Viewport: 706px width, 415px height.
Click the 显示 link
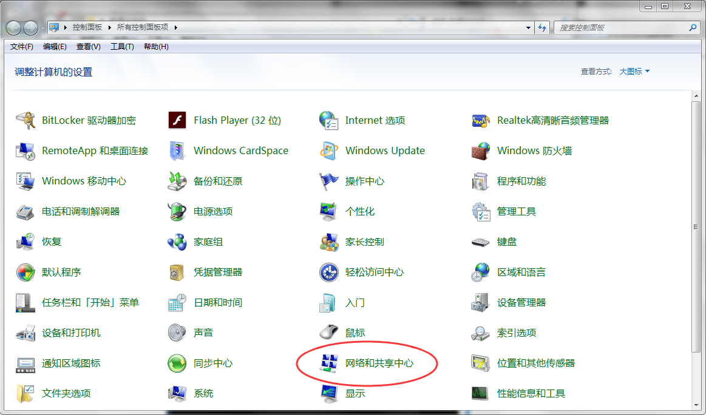pos(355,393)
